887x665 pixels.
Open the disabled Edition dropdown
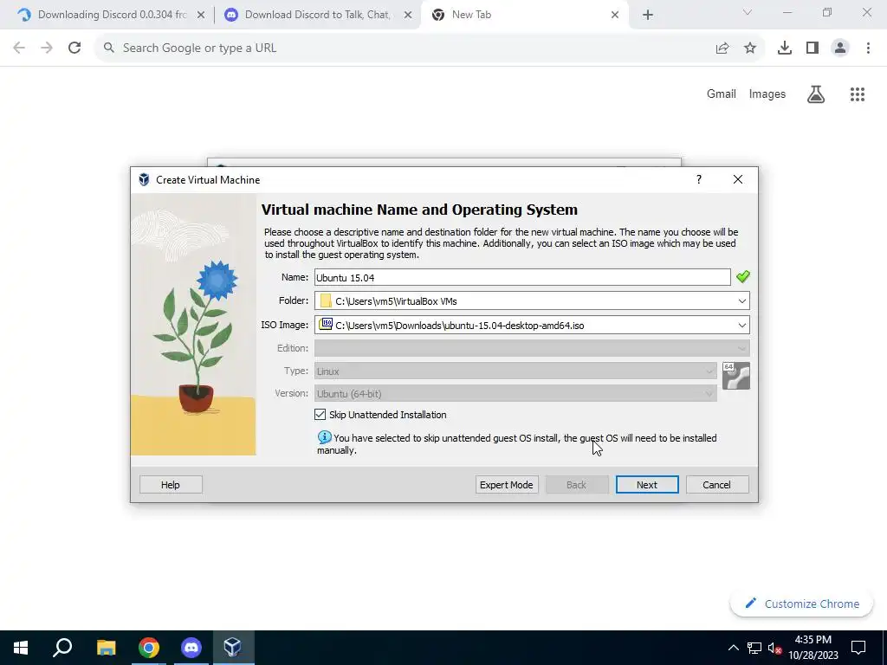tap(532, 348)
